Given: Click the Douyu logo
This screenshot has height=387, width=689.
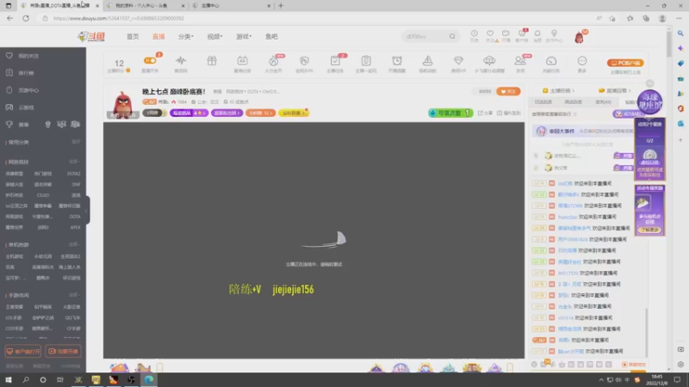Looking at the screenshot, I should (x=91, y=36).
